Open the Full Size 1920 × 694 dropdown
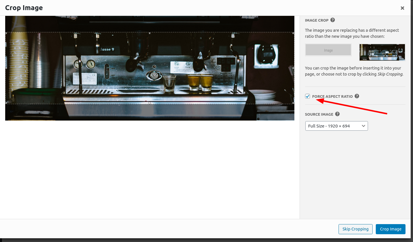Image resolution: width=413 pixels, height=242 pixels. 337,126
